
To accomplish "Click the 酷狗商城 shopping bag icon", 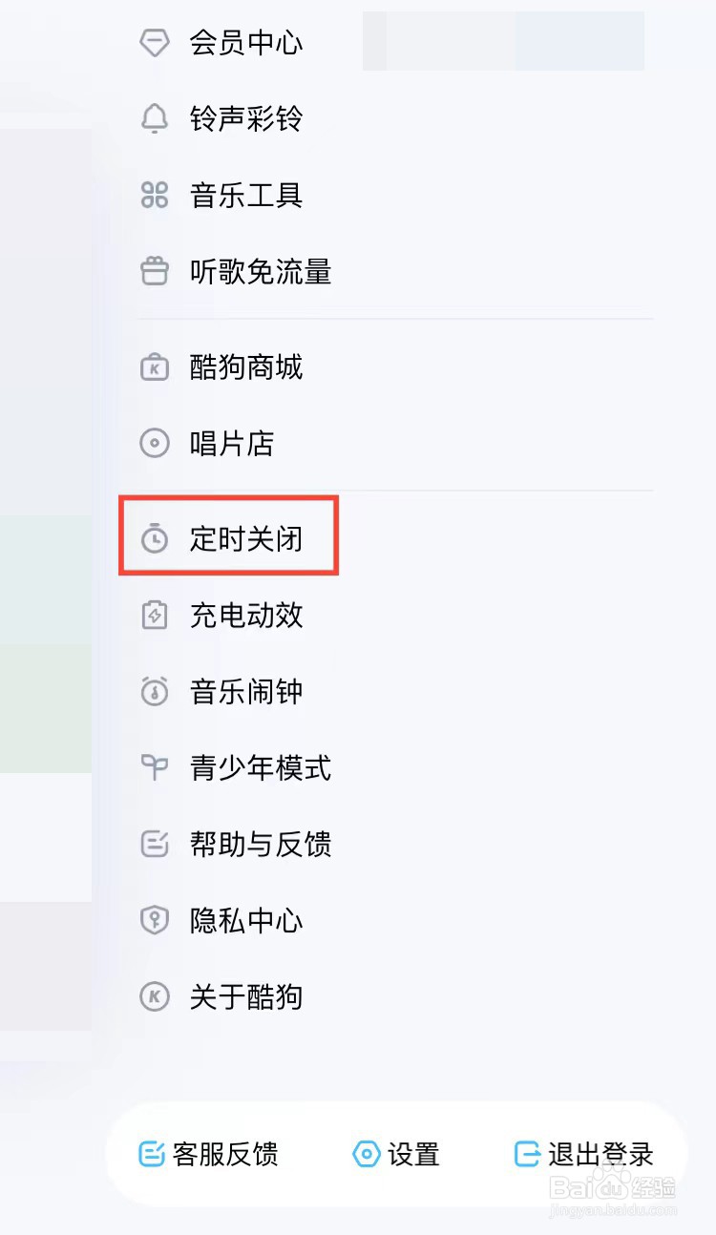I will [x=155, y=366].
